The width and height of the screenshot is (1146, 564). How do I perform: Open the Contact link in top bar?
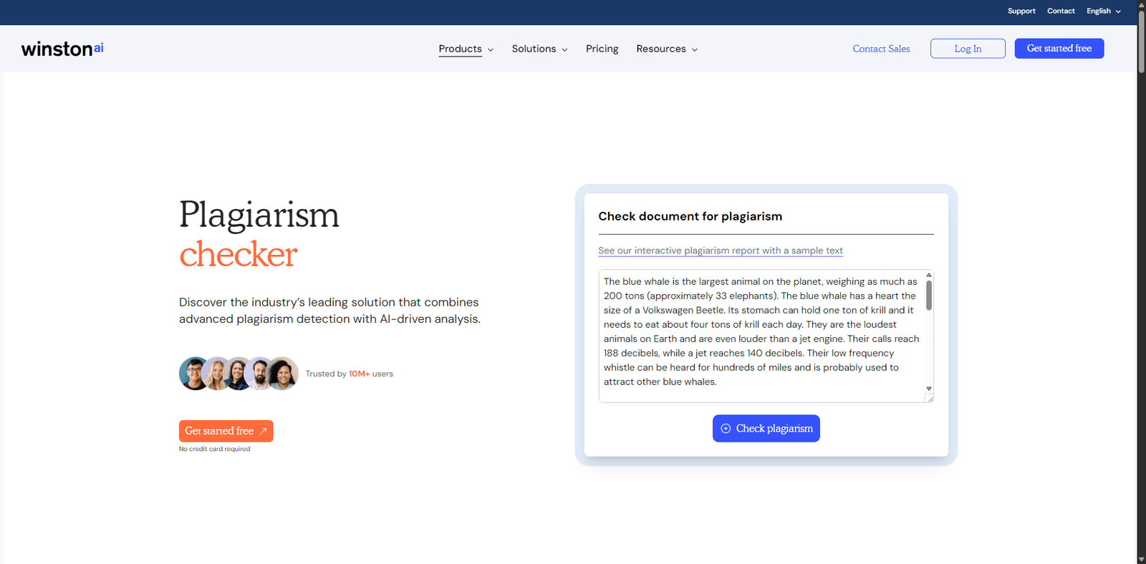[1061, 11]
